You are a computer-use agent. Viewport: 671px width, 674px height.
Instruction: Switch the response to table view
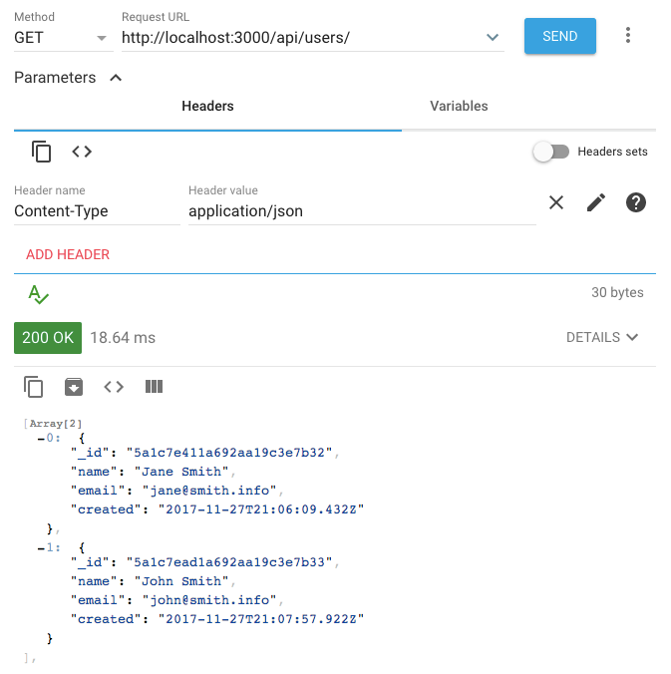[154, 387]
